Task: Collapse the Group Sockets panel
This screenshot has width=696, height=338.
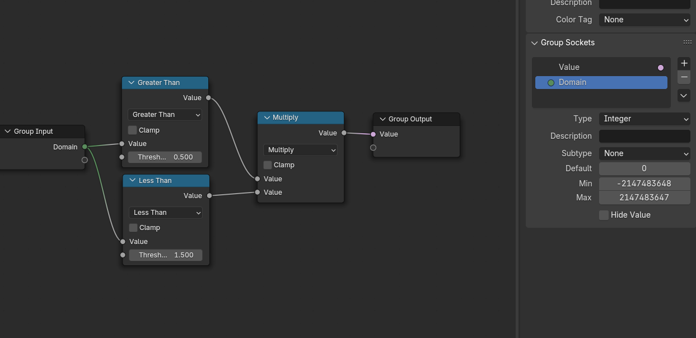Action: tap(534, 43)
